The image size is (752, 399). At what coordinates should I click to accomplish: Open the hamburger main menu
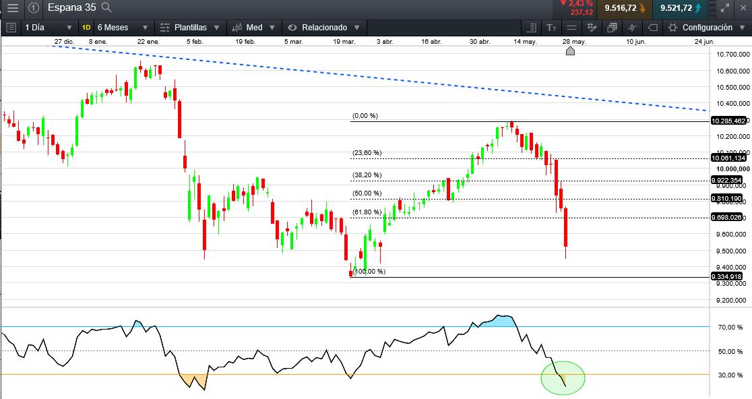click(13, 7)
